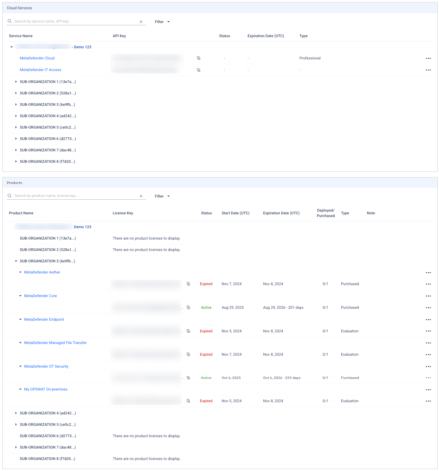The width and height of the screenshot is (439, 471).
Task: Click the Status column header in Cloud Services
Action: 224,36
